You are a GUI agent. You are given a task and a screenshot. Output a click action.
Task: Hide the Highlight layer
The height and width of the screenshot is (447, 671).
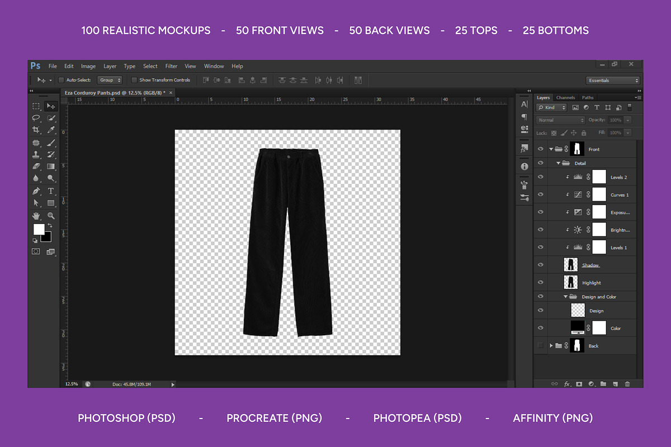(x=540, y=283)
